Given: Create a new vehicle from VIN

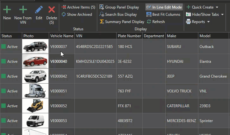Looking at the screenshot, I should tap(23, 10).
